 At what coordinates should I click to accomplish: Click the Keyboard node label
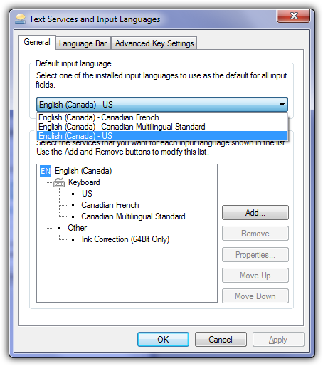(x=84, y=182)
